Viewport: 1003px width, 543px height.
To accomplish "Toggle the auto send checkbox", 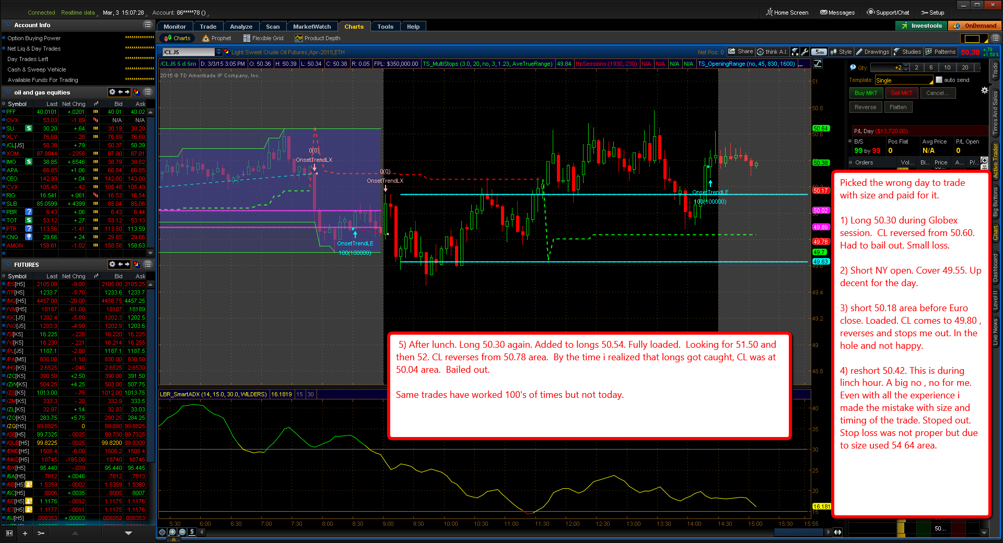I will 939,80.
